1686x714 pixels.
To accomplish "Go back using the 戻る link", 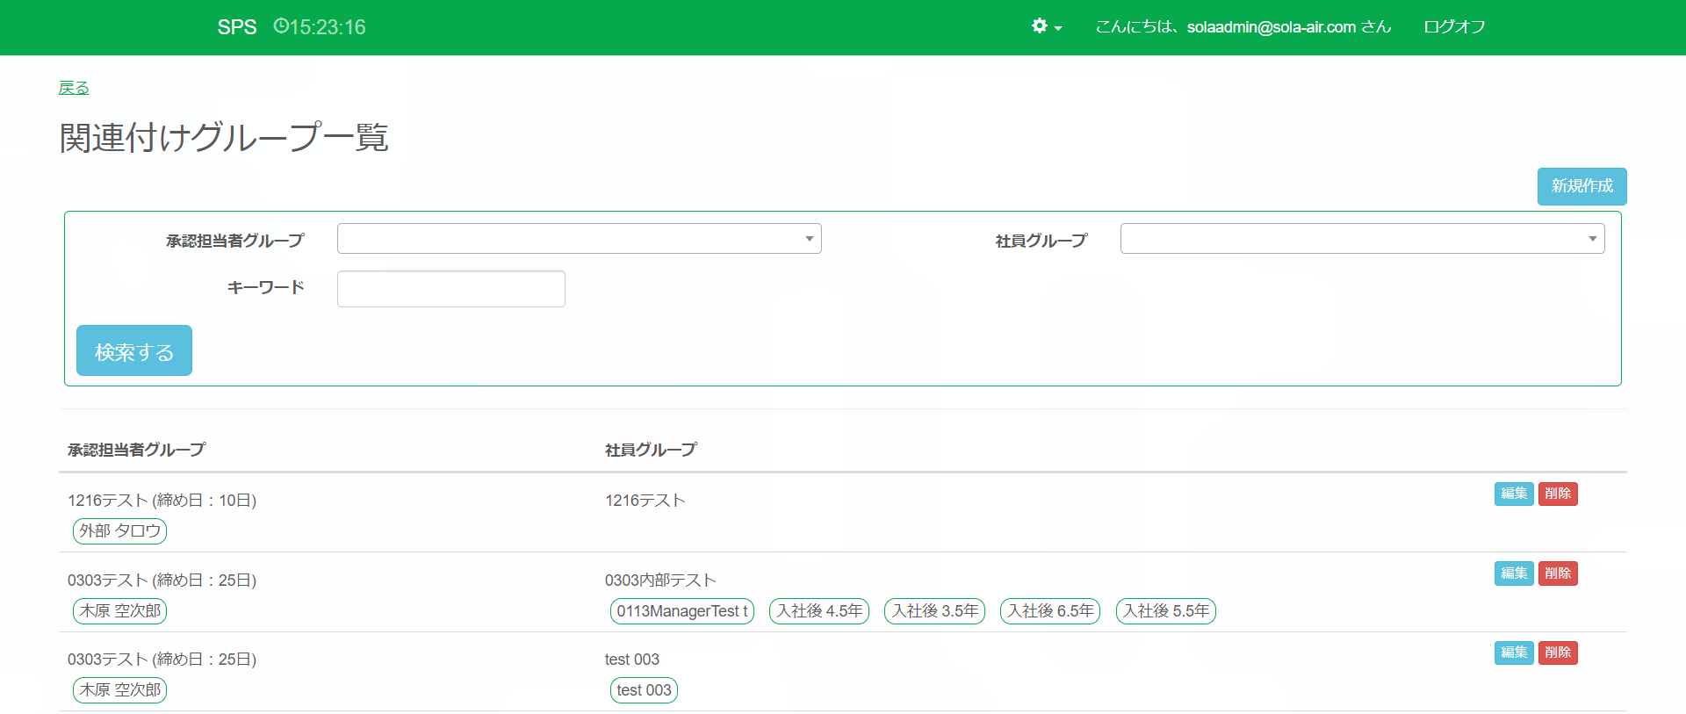I will coord(74,88).
